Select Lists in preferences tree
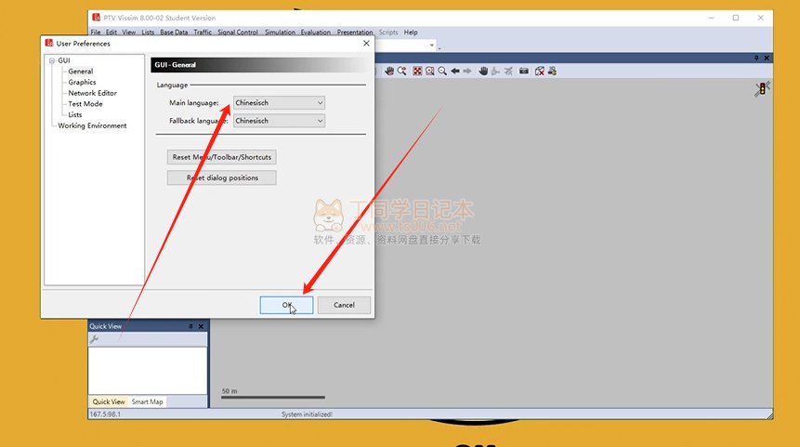The width and height of the screenshot is (800, 447). [x=75, y=115]
